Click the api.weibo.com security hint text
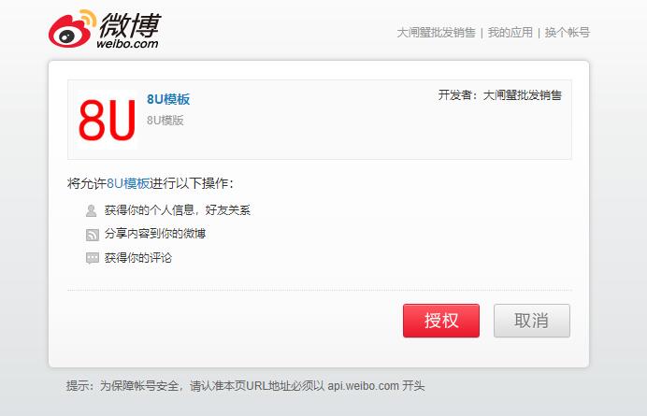 click(246, 386)
